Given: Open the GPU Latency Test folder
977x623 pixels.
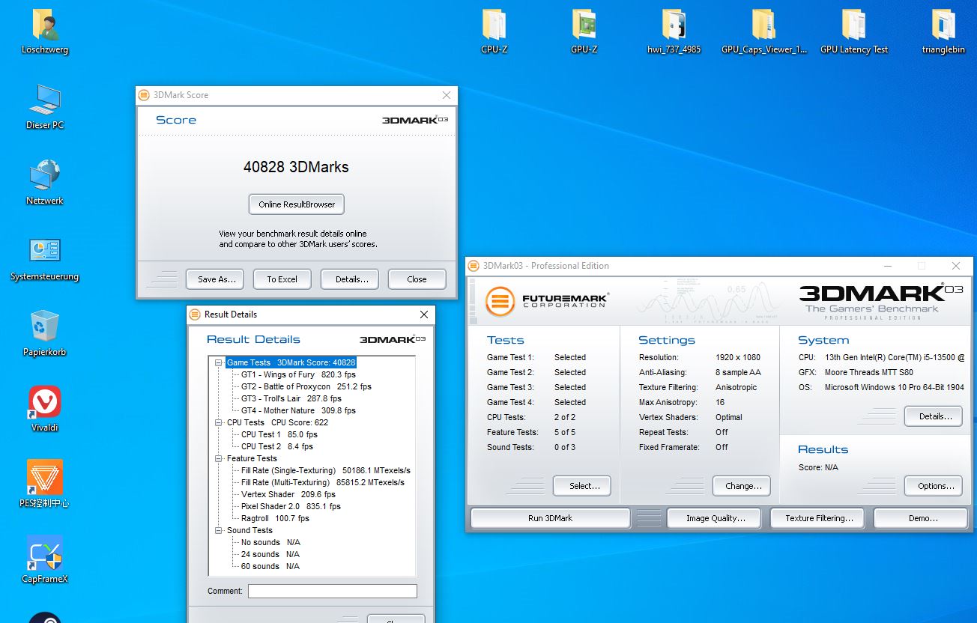Looking at the screenshot, I should [x=854, y=25].
